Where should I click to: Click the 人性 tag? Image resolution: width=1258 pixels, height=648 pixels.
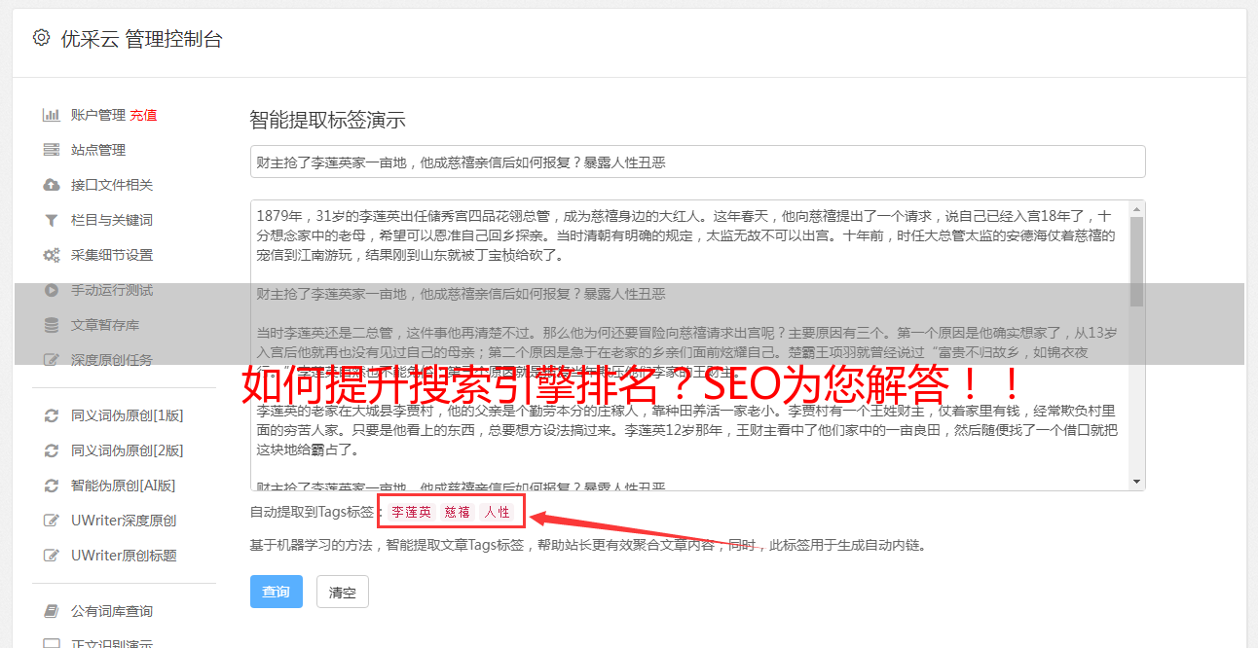point(497,512)
